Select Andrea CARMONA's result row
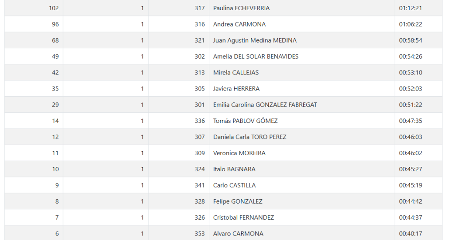 [239, 24]
